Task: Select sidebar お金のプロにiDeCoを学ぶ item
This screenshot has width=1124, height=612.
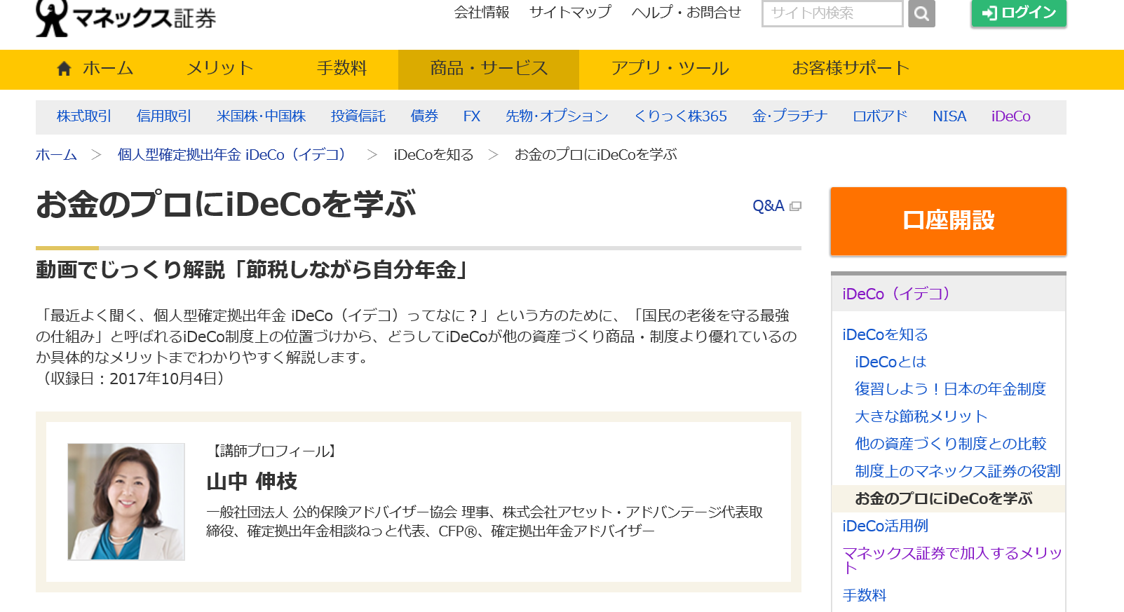Action: point(948,499)
